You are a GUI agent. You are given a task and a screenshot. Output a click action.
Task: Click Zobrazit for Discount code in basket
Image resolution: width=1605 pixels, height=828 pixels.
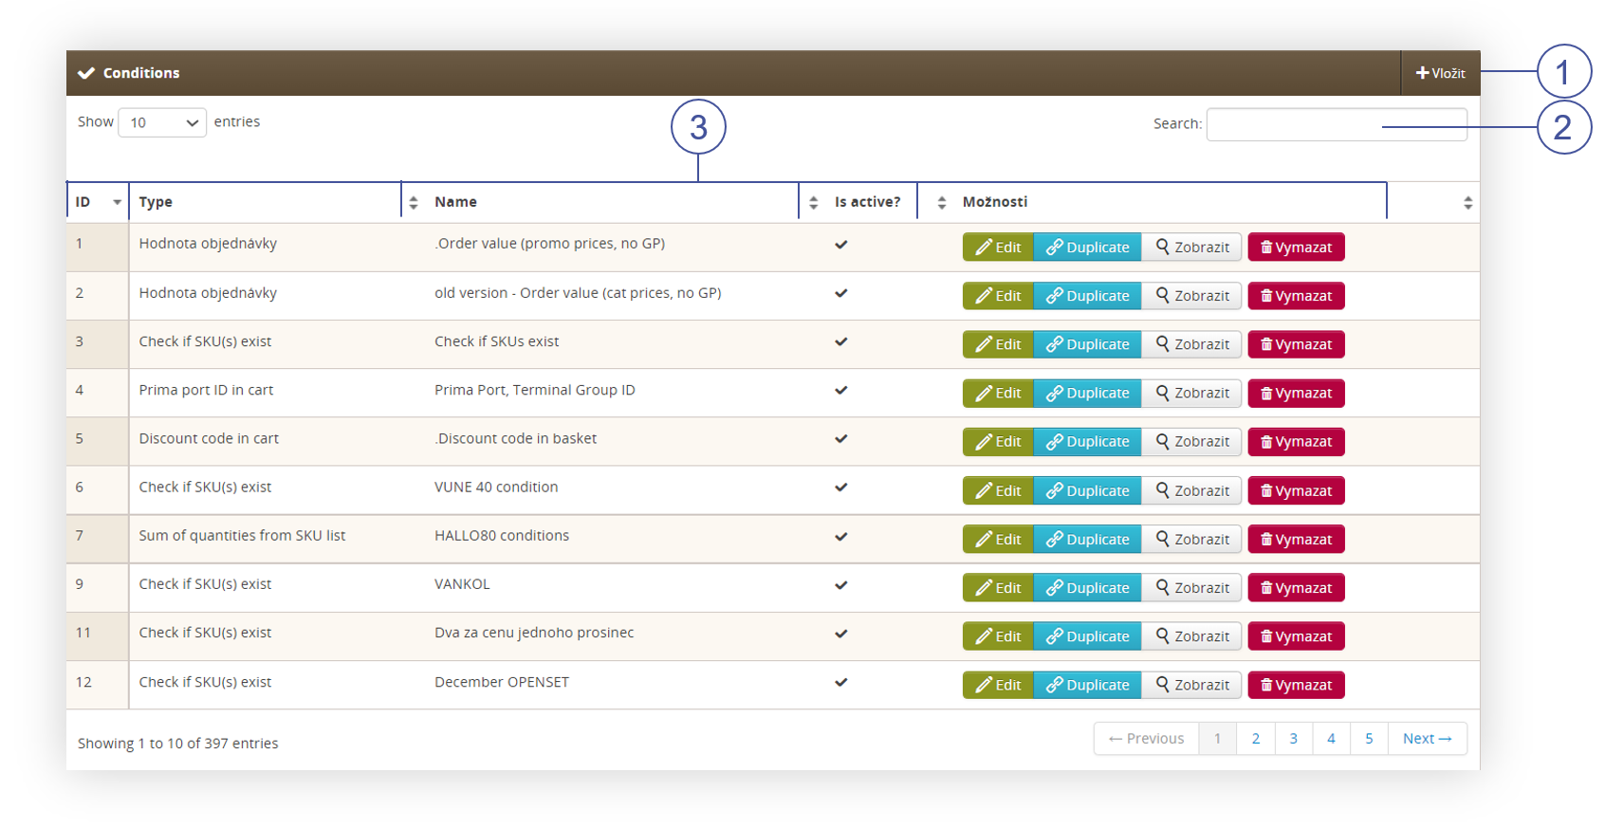(x=1191, y=442)
